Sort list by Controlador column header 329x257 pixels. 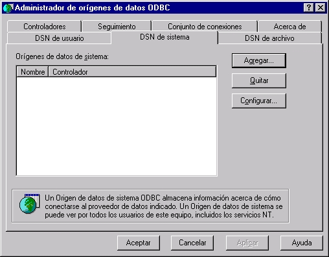132,72
